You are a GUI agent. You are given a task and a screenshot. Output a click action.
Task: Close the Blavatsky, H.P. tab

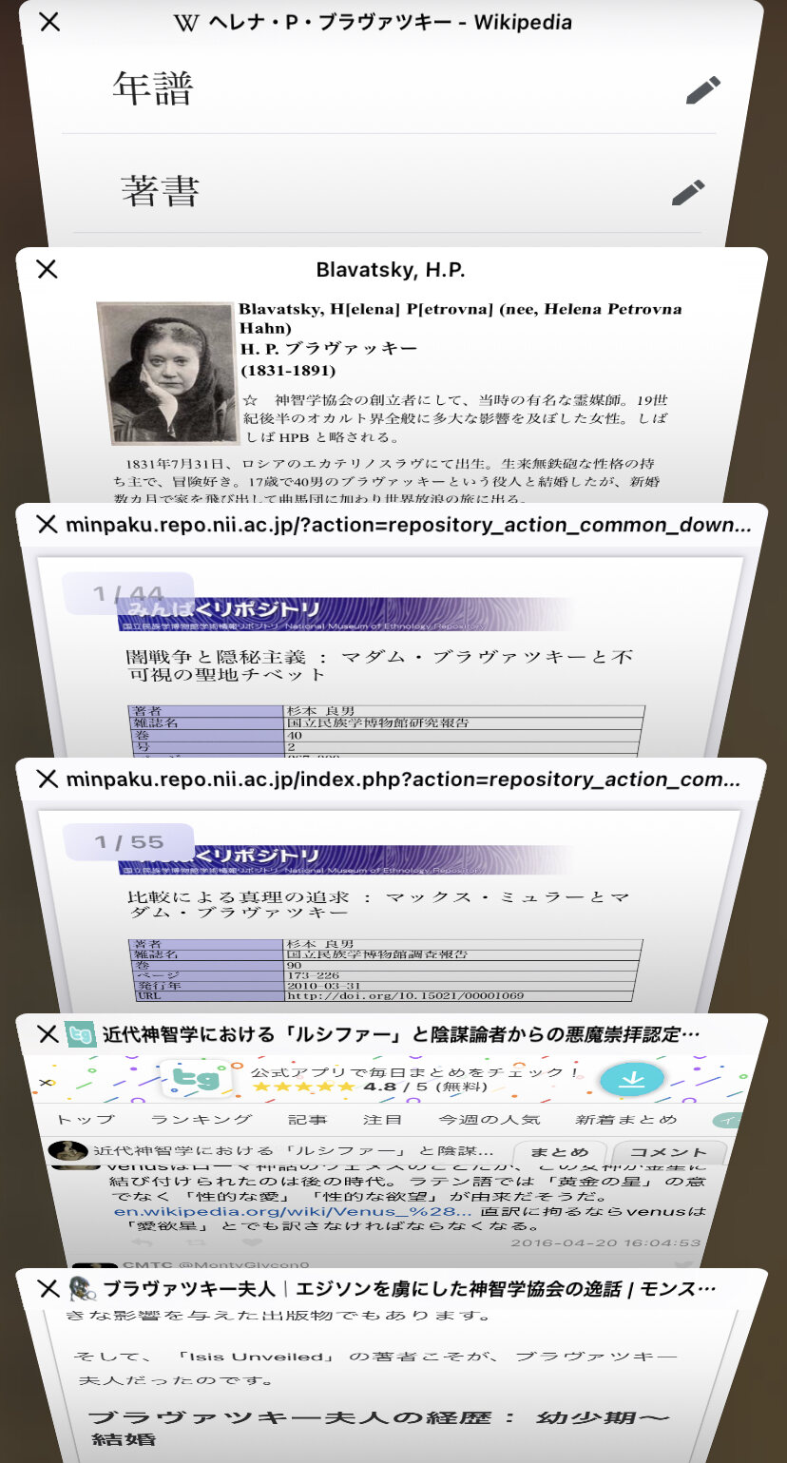point(47,270)
